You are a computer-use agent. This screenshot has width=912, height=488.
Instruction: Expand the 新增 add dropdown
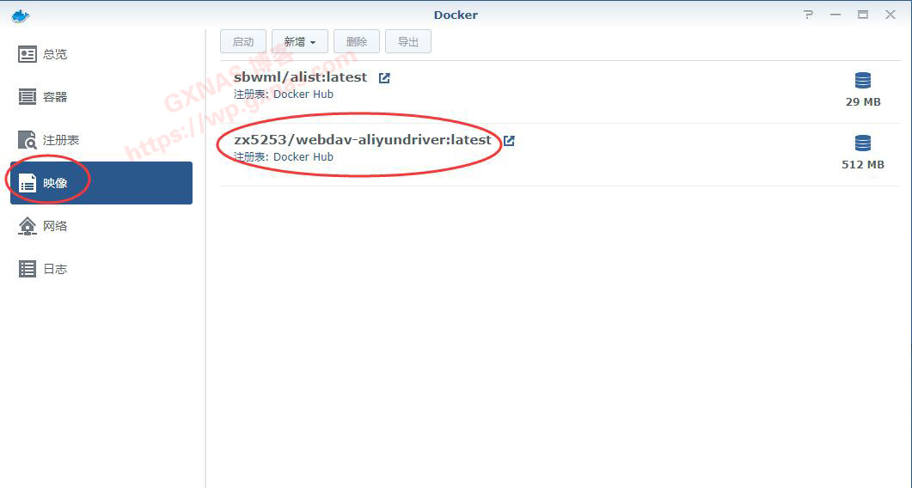click(x=300, y=42)
